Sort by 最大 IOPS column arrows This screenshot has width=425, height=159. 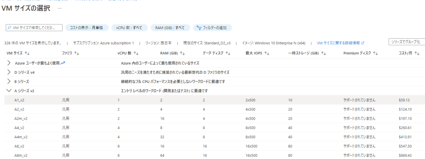tap(267, 54)
